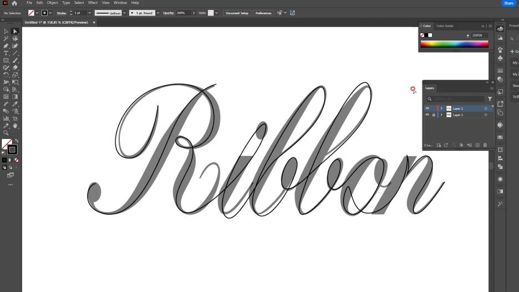Select the Artboard tool

tap(15, 119)
